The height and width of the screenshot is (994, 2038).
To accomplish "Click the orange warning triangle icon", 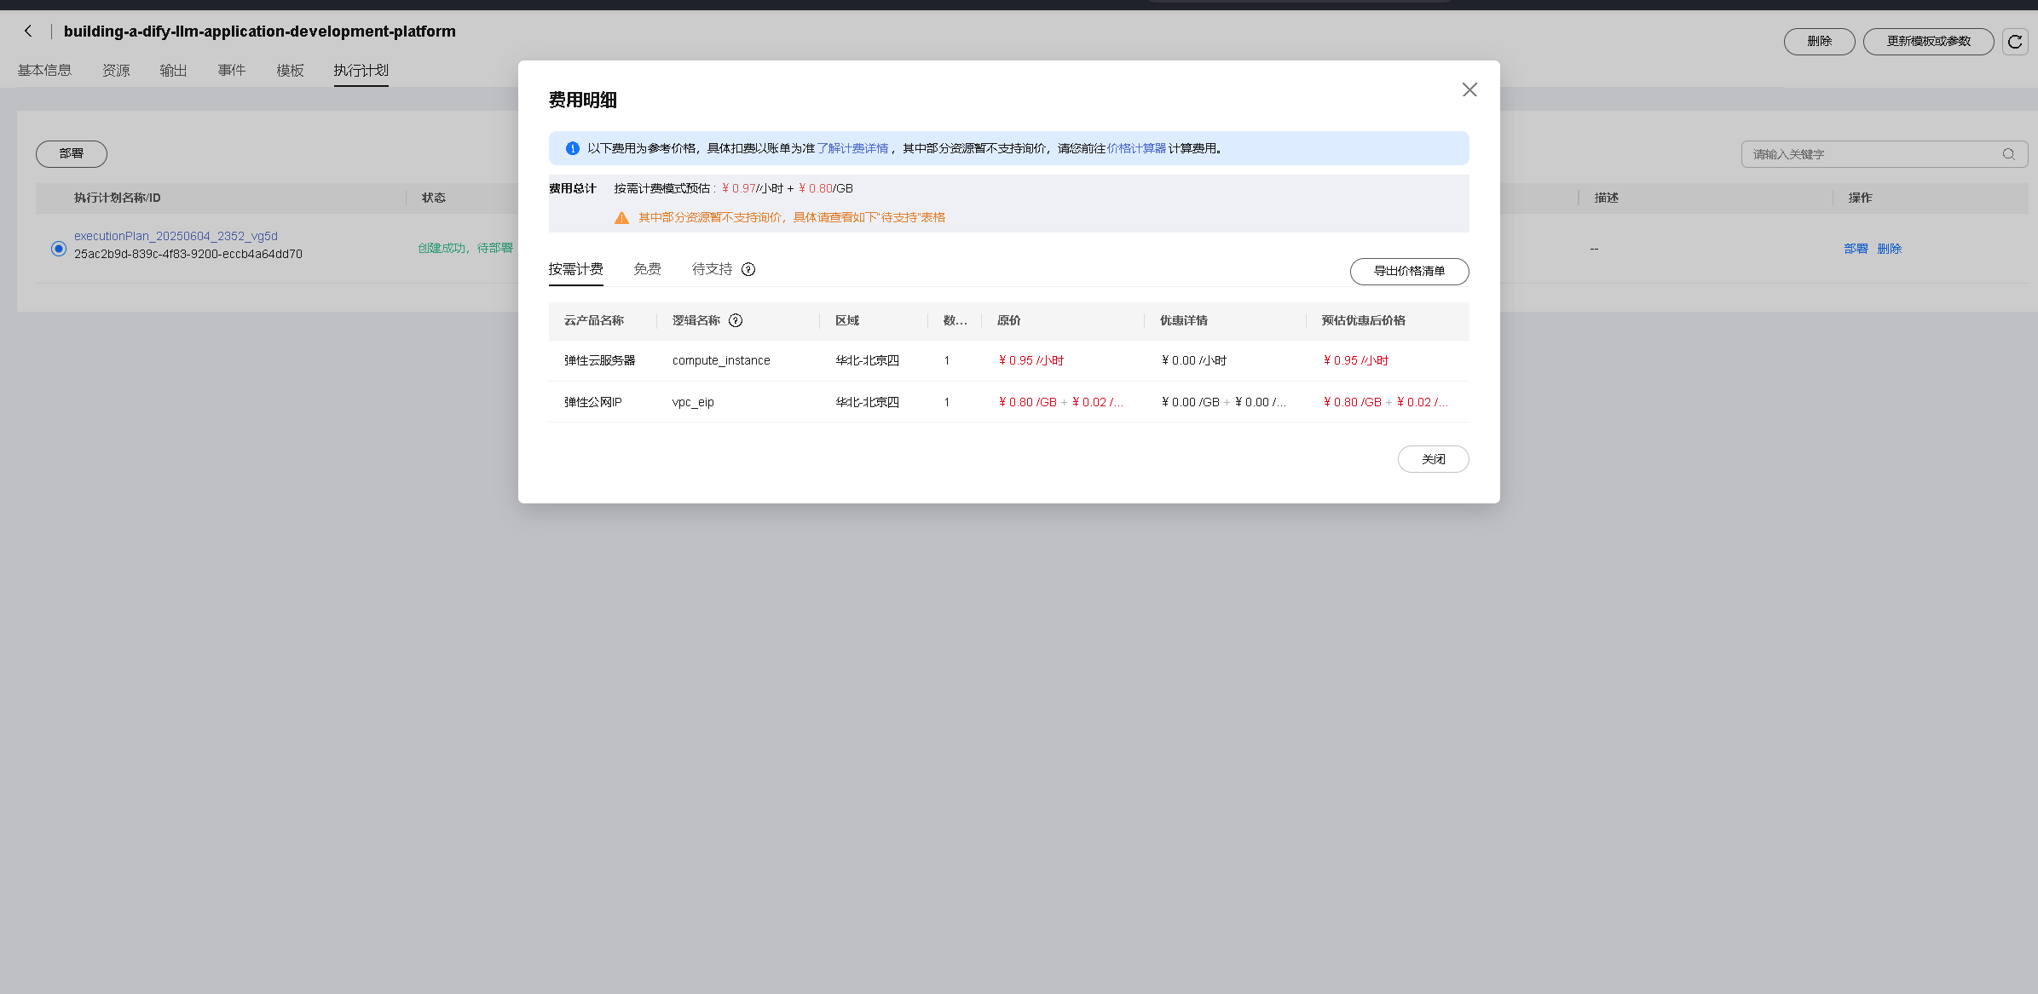I will point(621,218).
